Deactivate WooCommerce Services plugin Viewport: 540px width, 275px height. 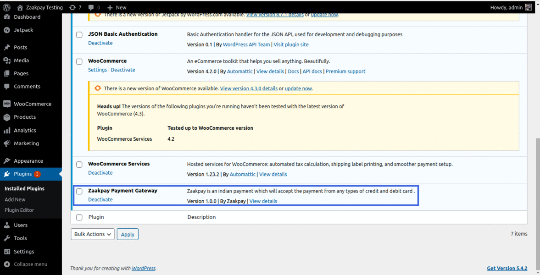[x=100, y=173]
